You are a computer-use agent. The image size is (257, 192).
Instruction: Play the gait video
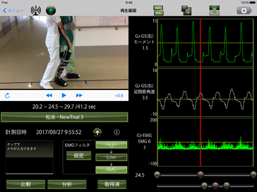[x=64, y=95]
